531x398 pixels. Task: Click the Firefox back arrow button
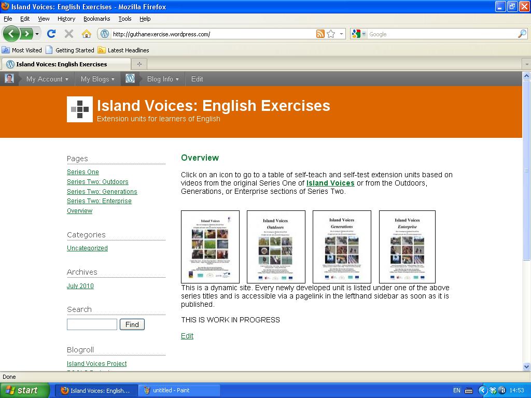point(11,34)
